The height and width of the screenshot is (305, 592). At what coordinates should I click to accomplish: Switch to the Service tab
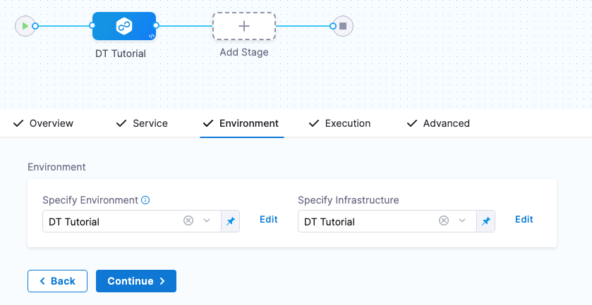tap(142, 123)
